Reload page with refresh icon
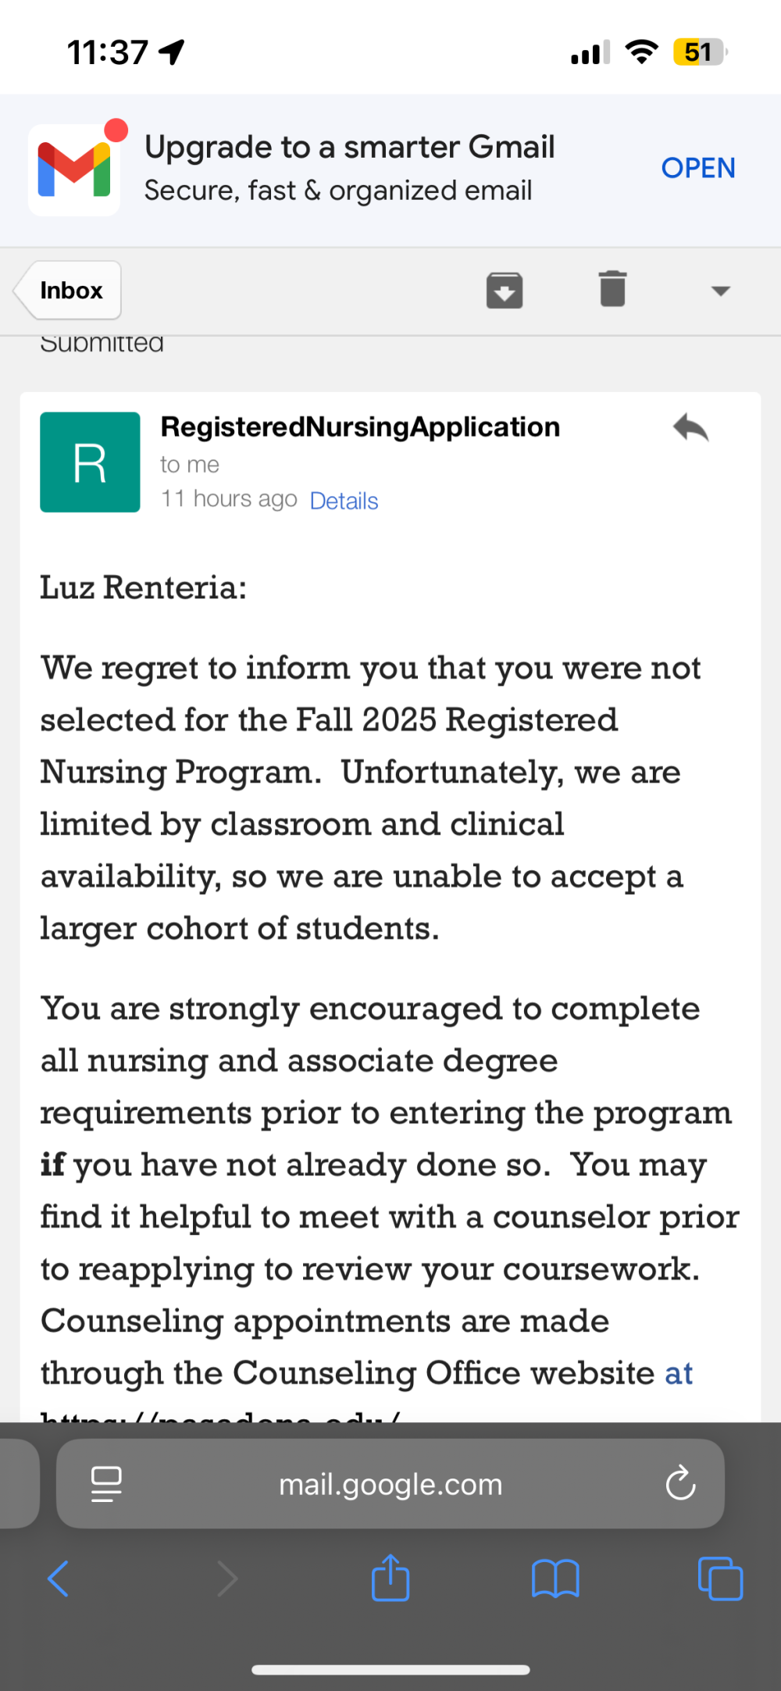This screenshot has height=1691, width=781. point(680,1482)
